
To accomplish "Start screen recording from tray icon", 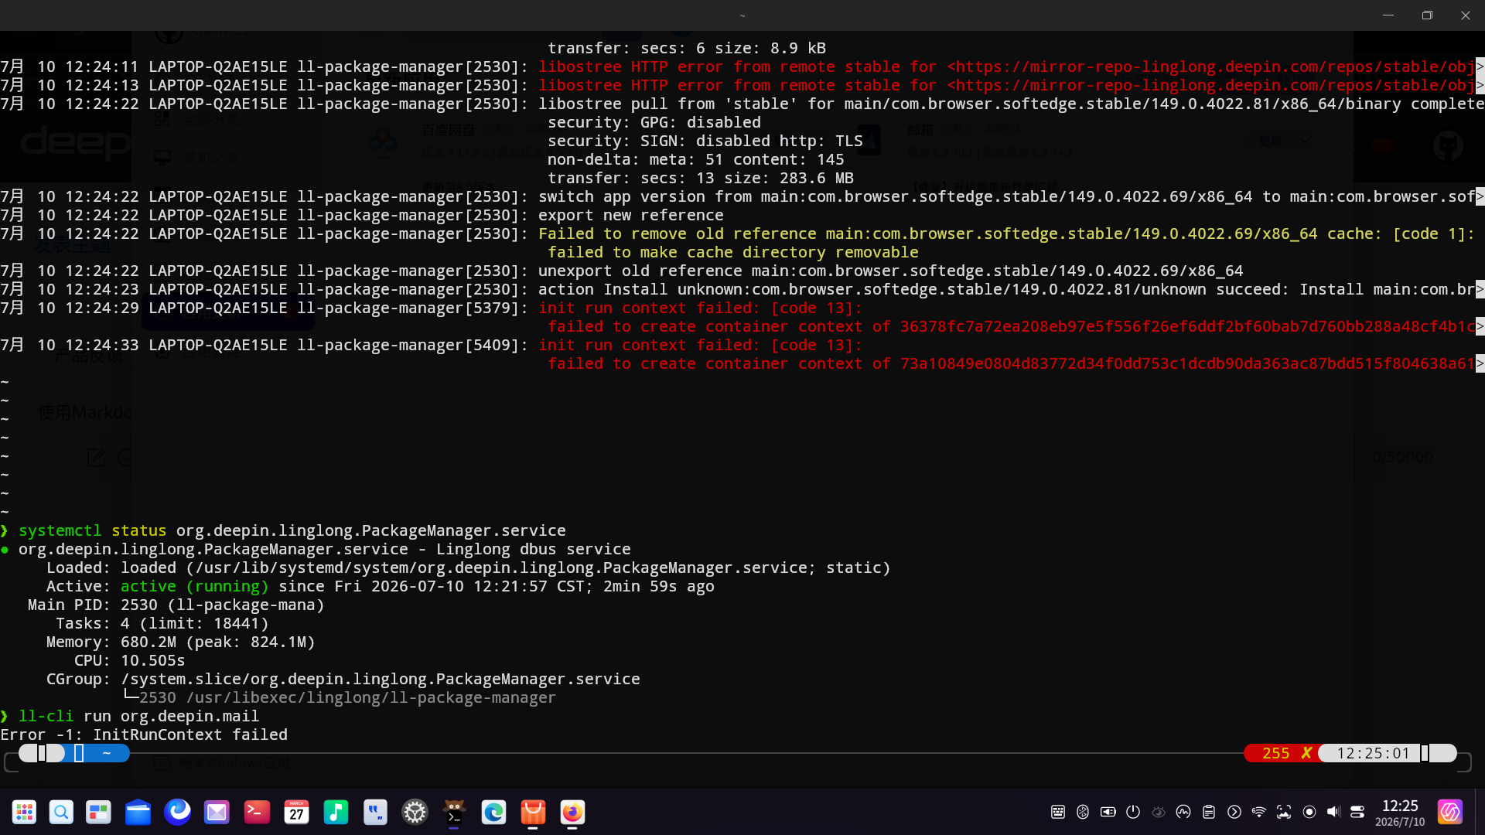I will 1309,812.
